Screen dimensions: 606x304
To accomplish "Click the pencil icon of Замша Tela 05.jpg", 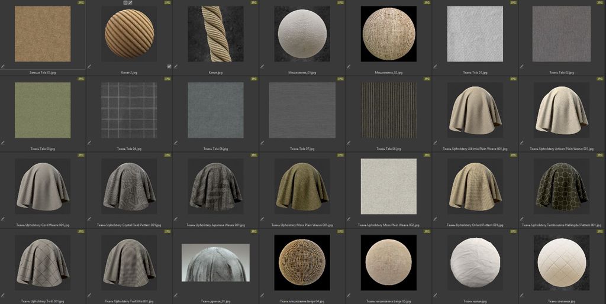I will pyautogui.click(x=3, y=67).
